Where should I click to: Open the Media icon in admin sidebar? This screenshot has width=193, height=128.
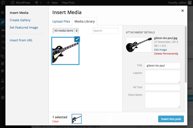pos(3,56)
